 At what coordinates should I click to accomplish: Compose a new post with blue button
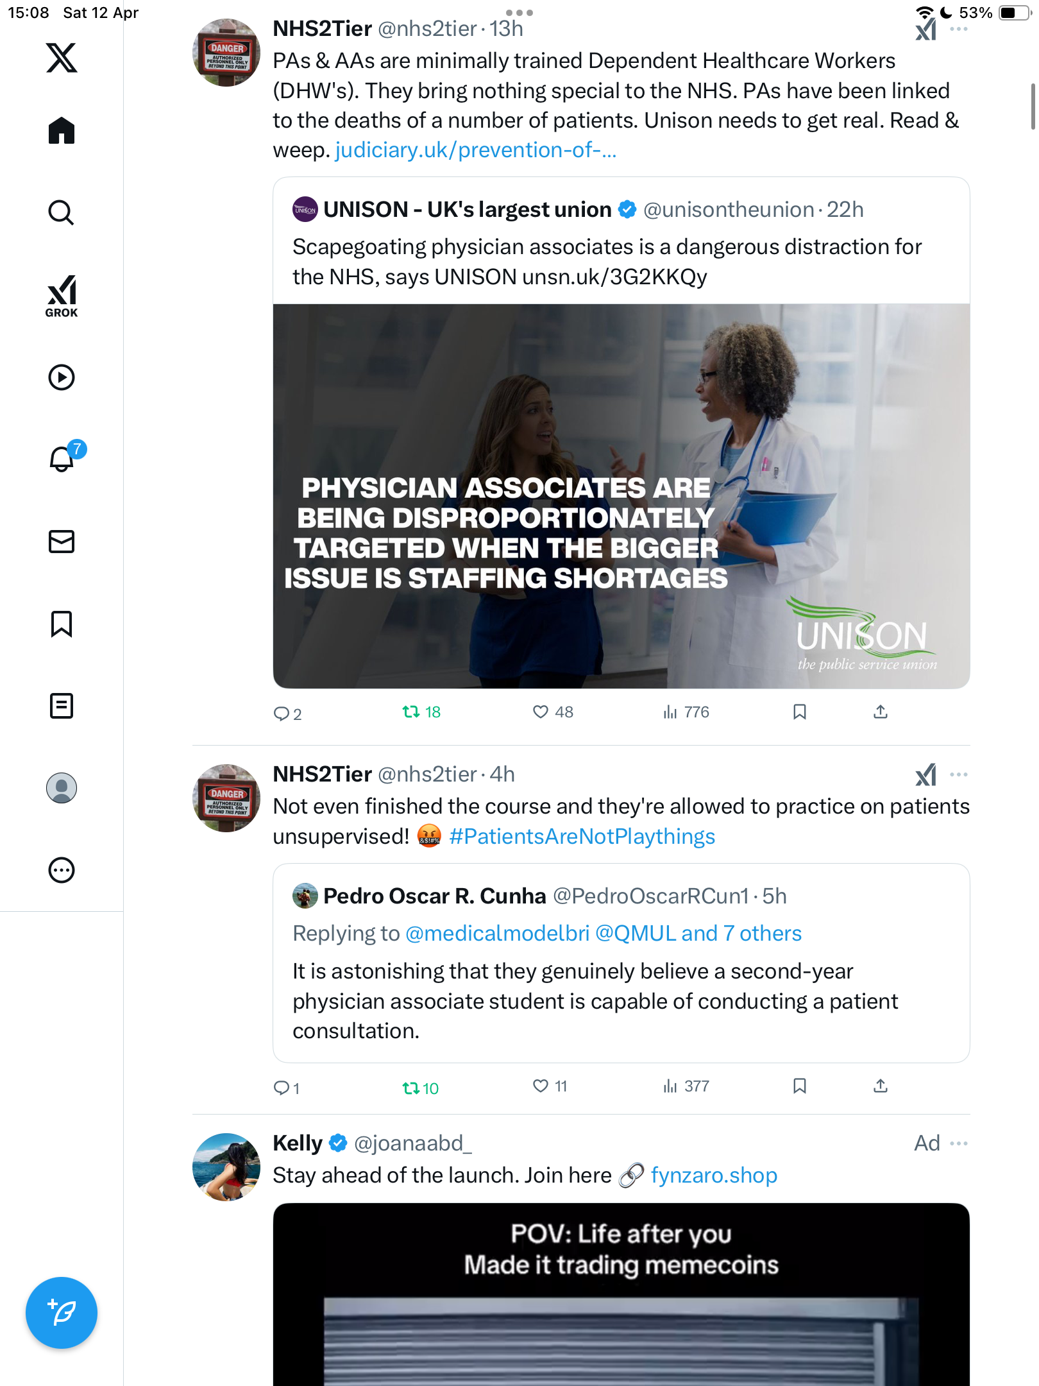click(62, 1313)
